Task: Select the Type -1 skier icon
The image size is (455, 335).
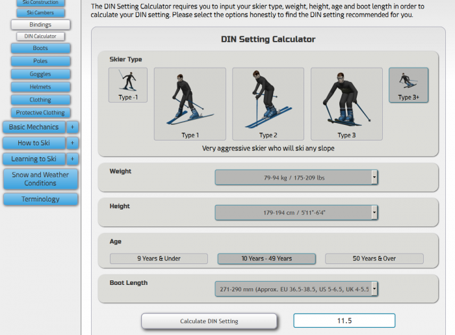Action: point(128,85)
